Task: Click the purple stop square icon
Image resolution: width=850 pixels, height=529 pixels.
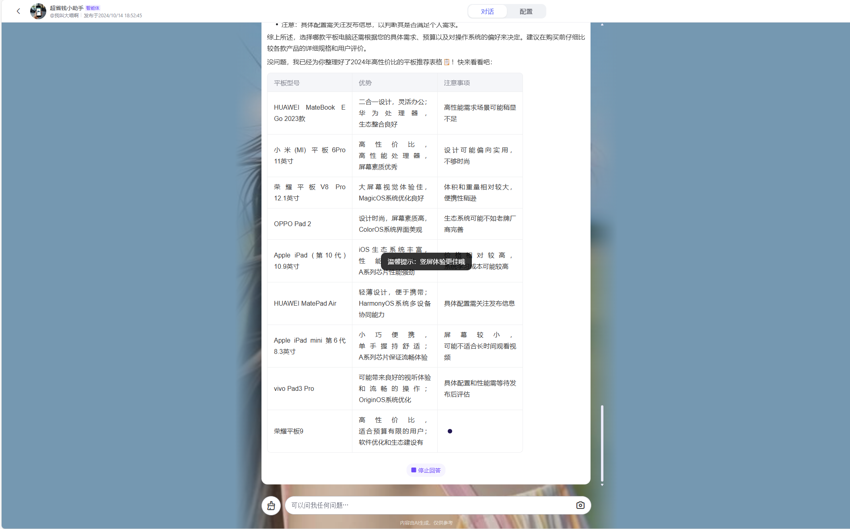Action: (413, 470)
